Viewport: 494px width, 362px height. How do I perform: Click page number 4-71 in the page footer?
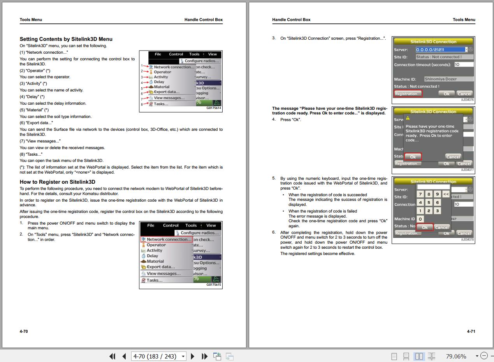click(471, 331)
